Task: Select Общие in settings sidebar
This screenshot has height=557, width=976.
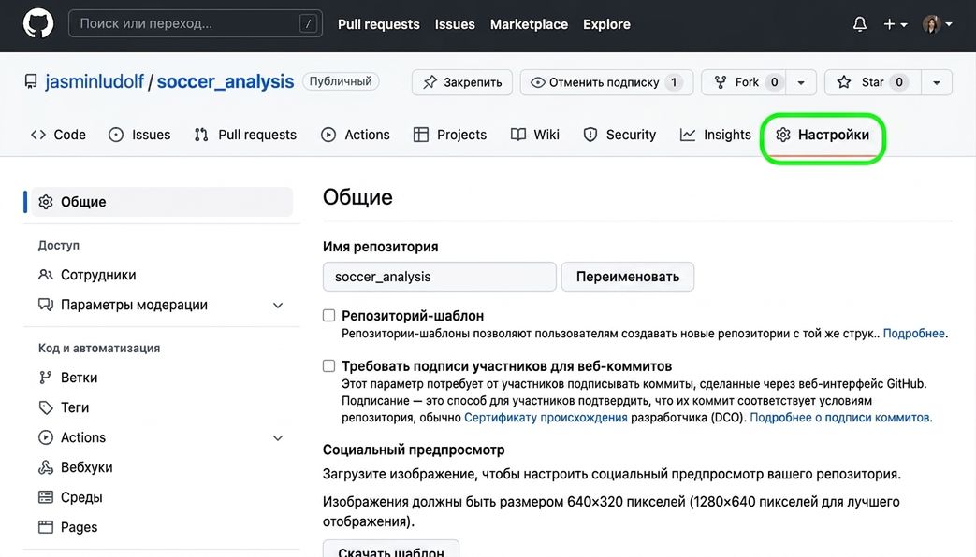Action: [162, 202]
